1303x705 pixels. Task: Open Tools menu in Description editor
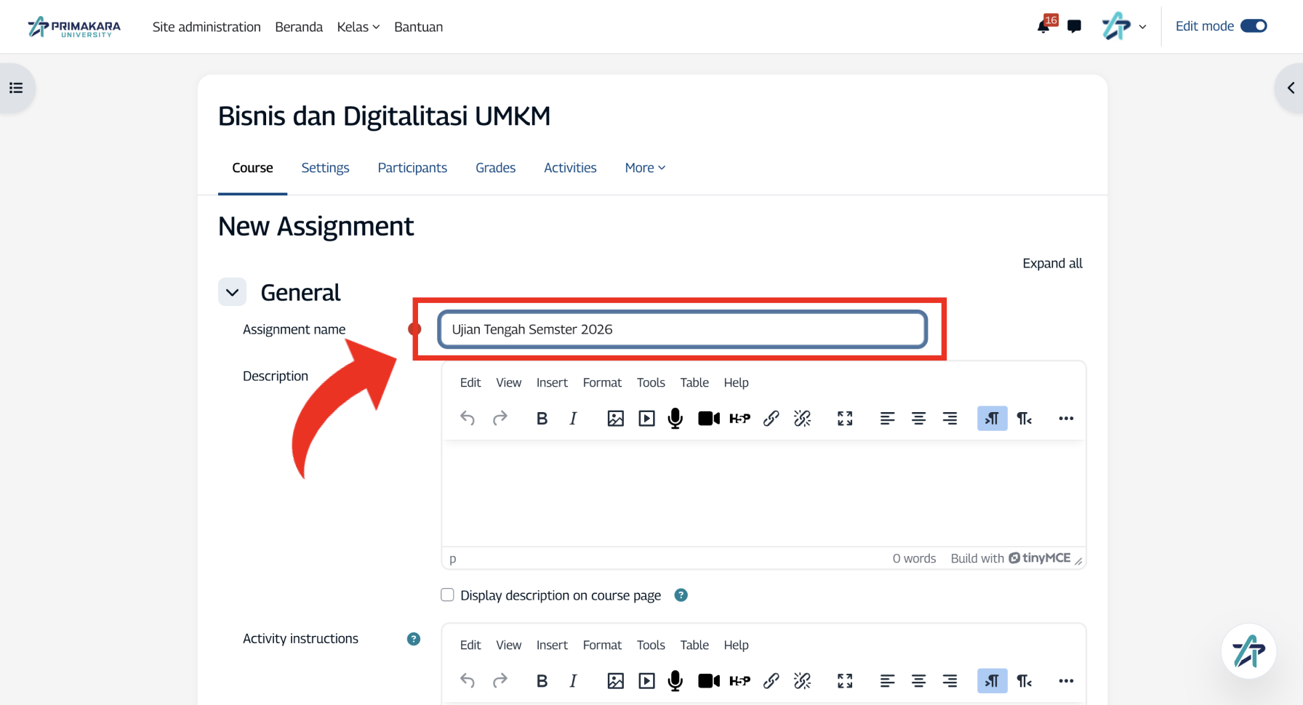pyautogui.click(x=651, y=382)
